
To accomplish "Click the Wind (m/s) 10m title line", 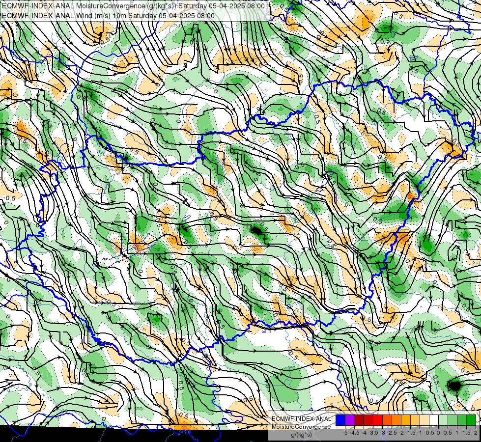I will 108,16.
